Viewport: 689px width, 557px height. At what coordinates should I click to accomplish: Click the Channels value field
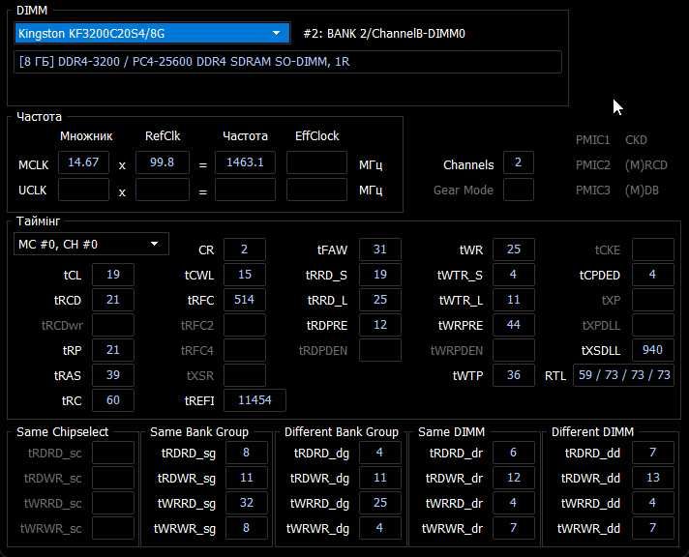coord(519,162)
